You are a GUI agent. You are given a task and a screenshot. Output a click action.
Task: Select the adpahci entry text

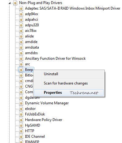click(32, 19)
